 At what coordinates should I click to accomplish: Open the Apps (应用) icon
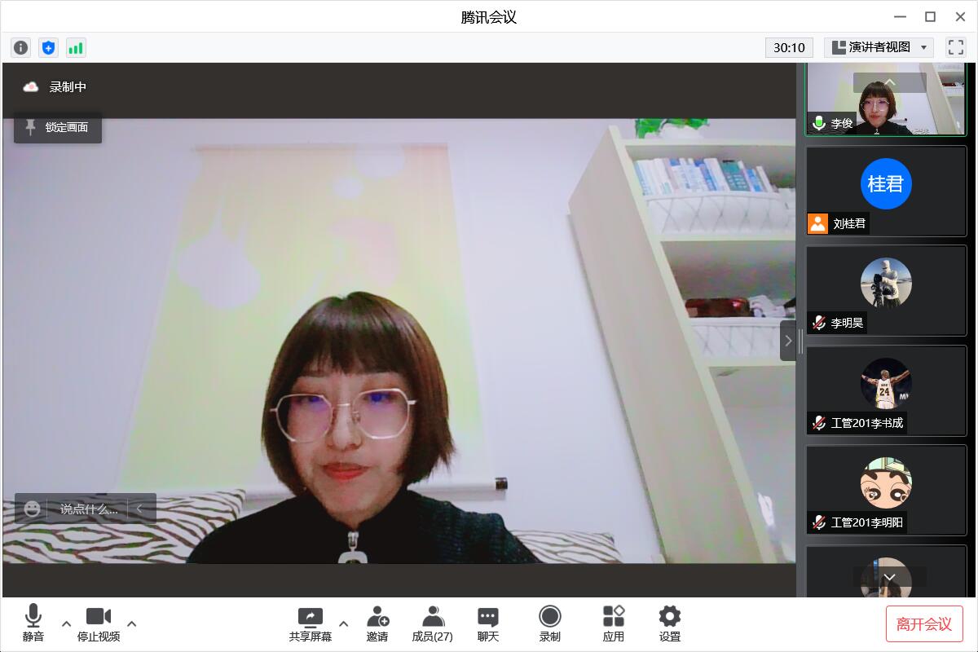[613, 623]
